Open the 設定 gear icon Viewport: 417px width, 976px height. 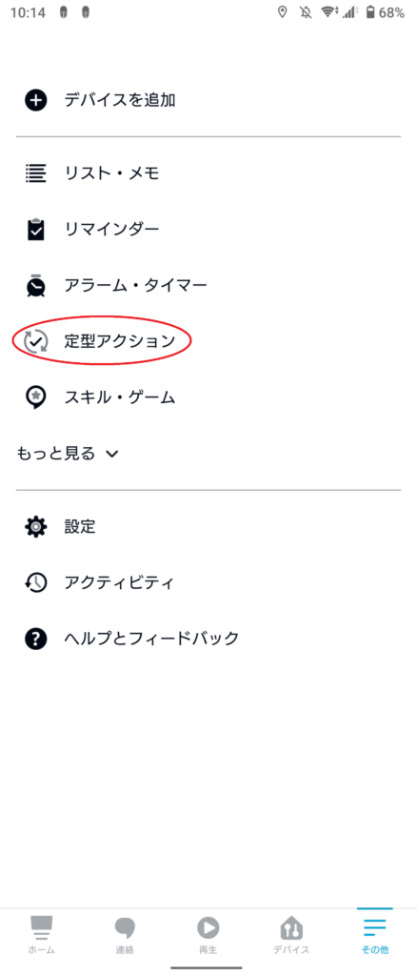point(36,526)
